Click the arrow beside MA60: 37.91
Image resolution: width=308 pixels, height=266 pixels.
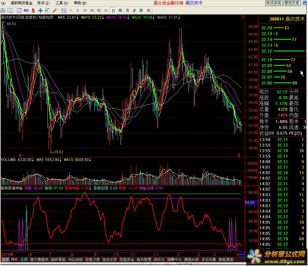click(x=179, y=17)
